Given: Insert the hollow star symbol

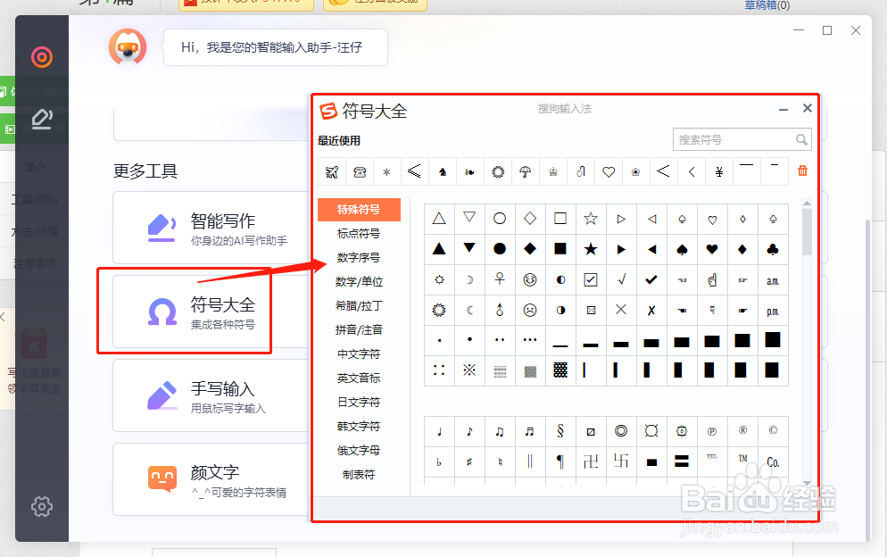Looking at the screenshot, I should [591, 219].
